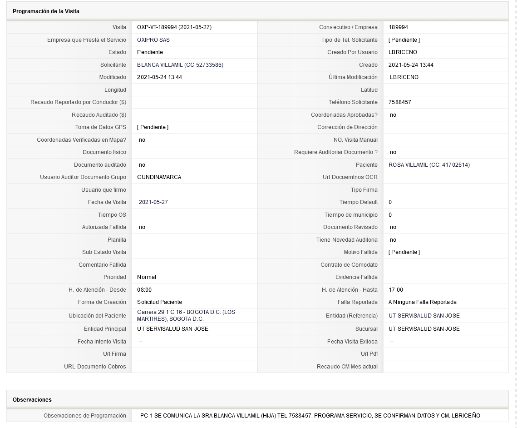
Task: Click Coordenadas Verificadas en Mapa? value no
Action: tap(142, 140)
